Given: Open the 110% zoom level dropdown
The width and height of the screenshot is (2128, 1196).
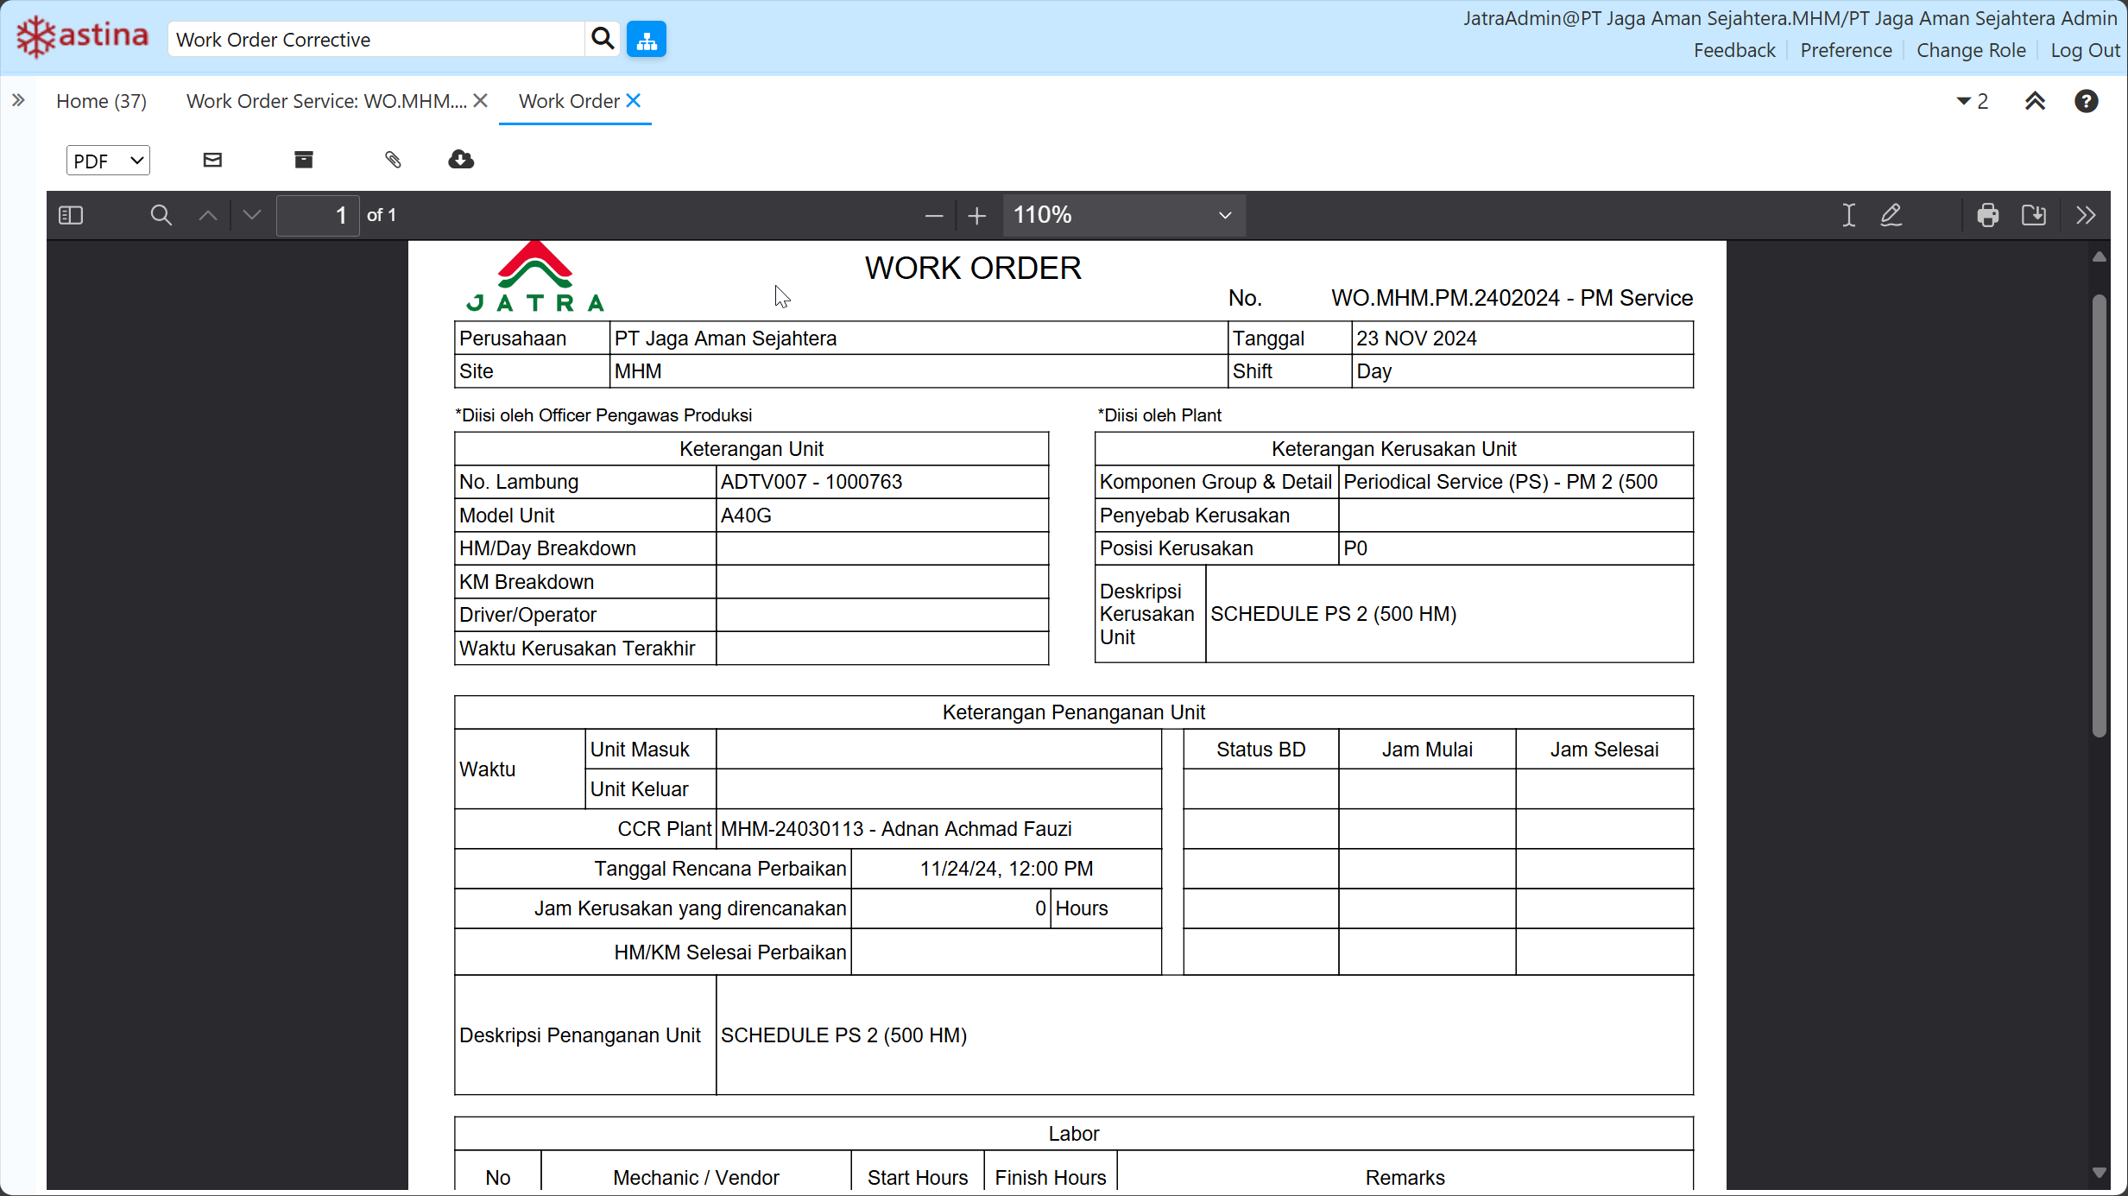Looking at the screenshot, I should click(x=1123, y=215).
